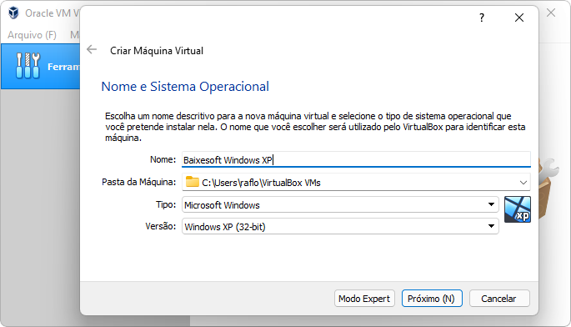Click the back arrow in wizard header
571x327 pixels.
92,49
